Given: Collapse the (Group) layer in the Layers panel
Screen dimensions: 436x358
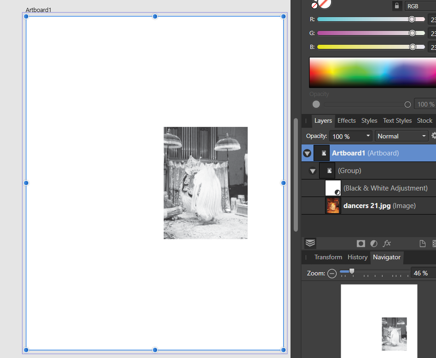Looking at the screenshot, I should click(x=313, y=170).
